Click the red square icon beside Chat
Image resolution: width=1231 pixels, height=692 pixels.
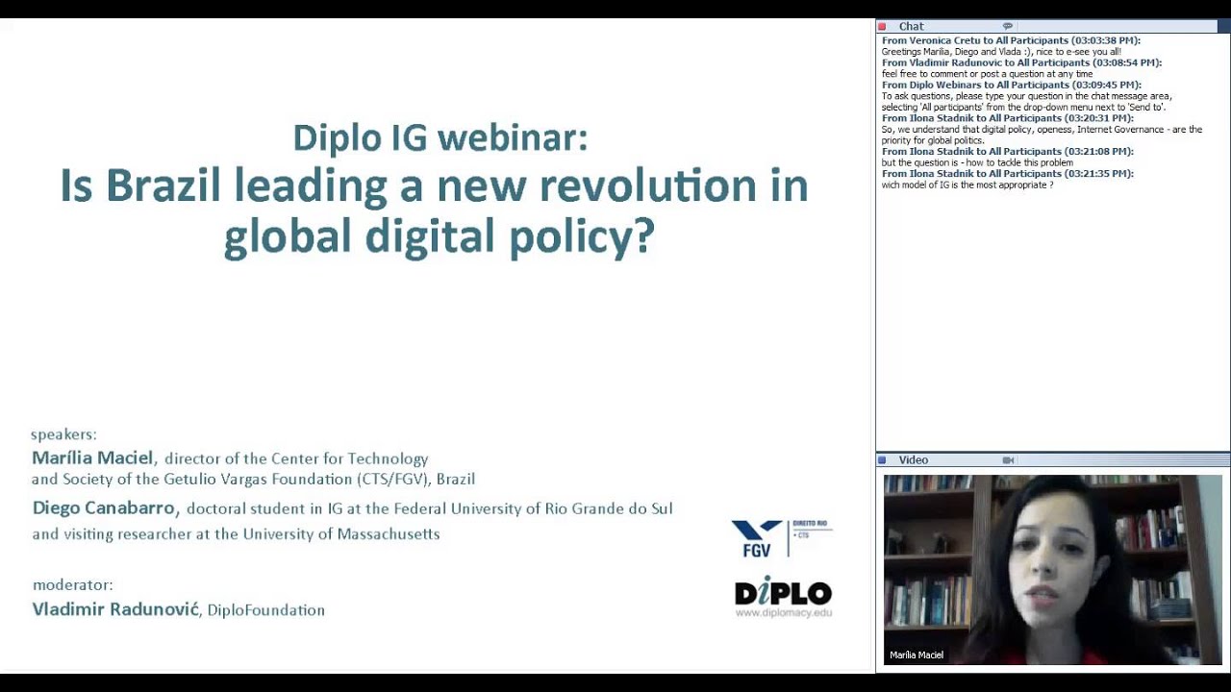[x=883, y=27]
